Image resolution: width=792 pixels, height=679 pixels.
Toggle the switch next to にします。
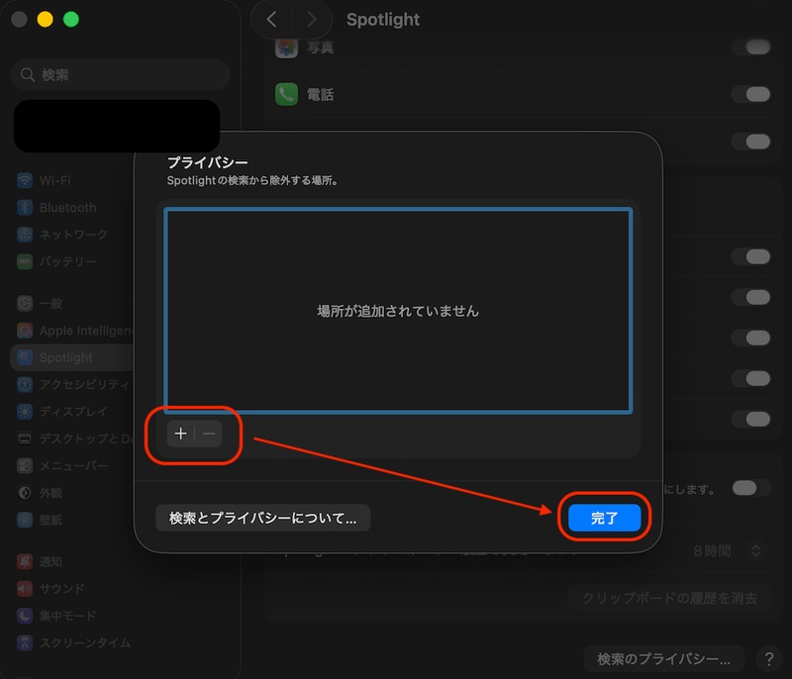(x=751, y=488)
